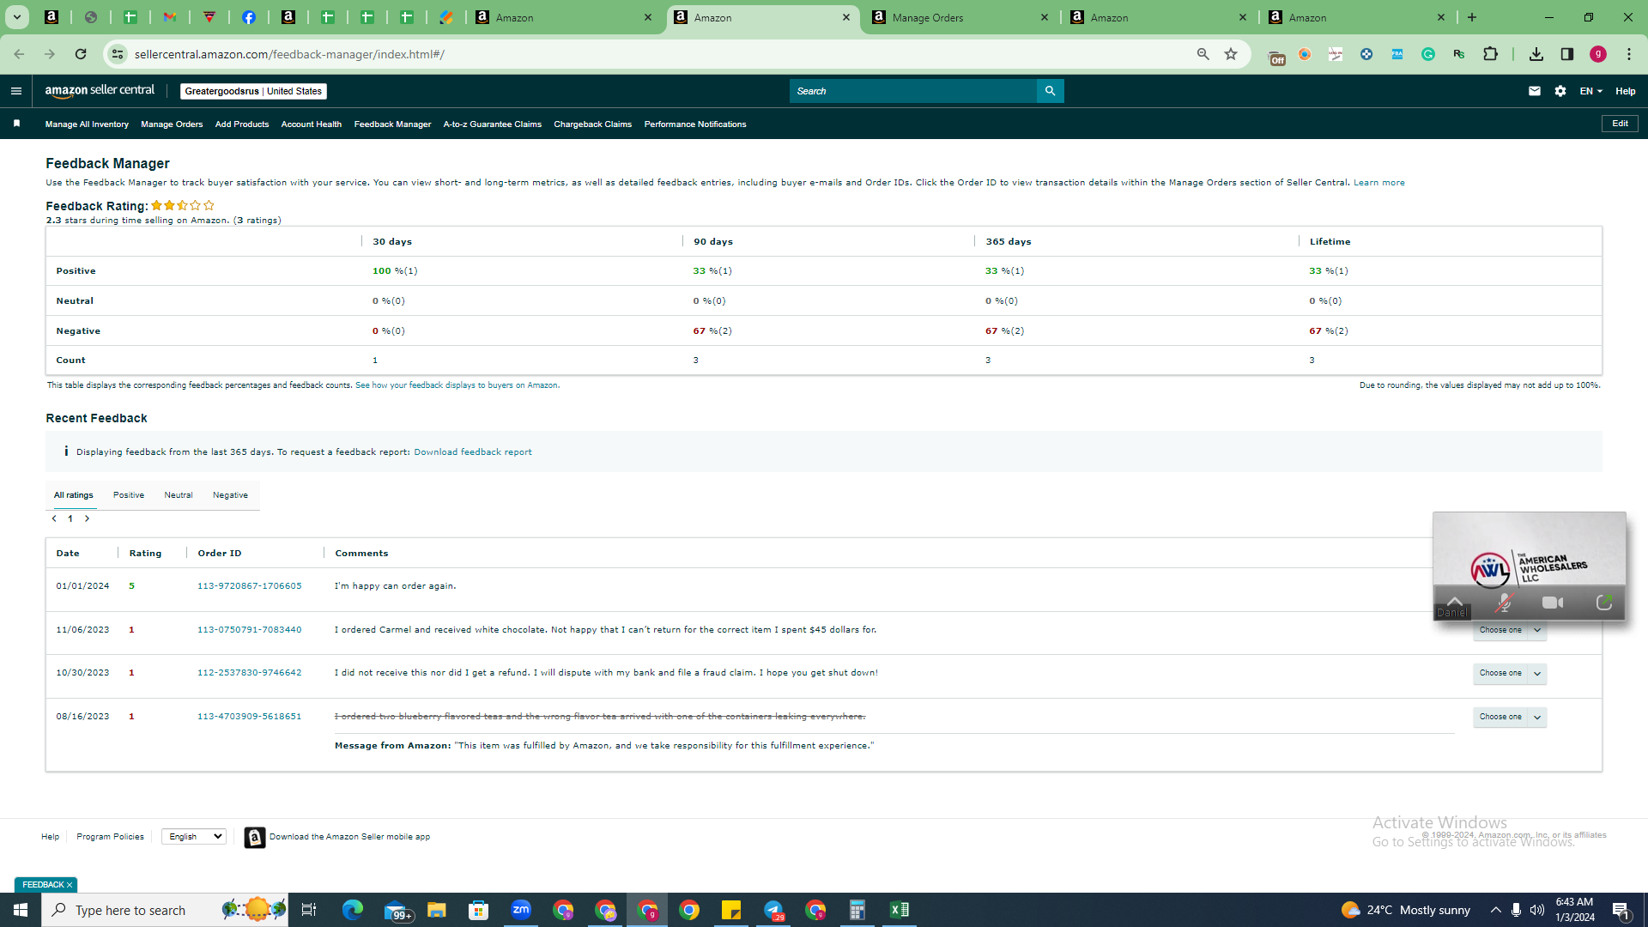Viewport: 1648px width, 927px height.
Task: Open Telegram from the taskbar
Action: [773, 910]
